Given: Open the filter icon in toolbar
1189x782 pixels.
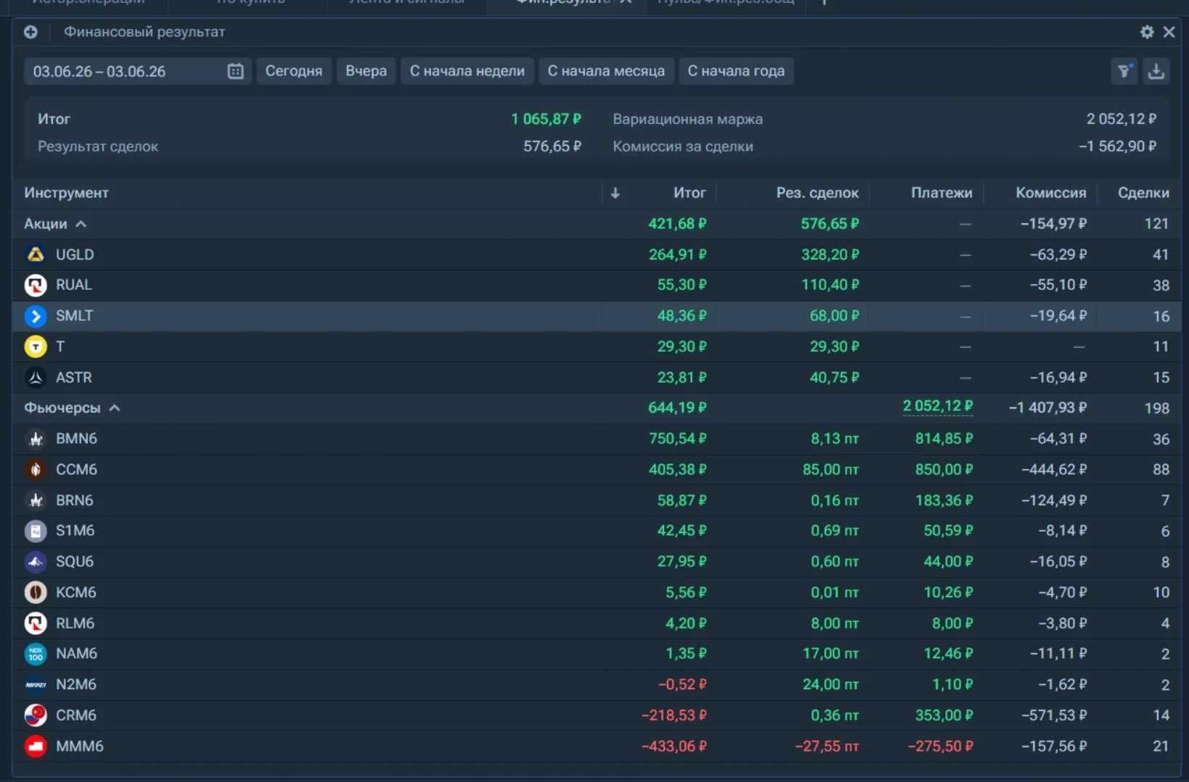Looking at the screenshot, I should (1124, 71).
